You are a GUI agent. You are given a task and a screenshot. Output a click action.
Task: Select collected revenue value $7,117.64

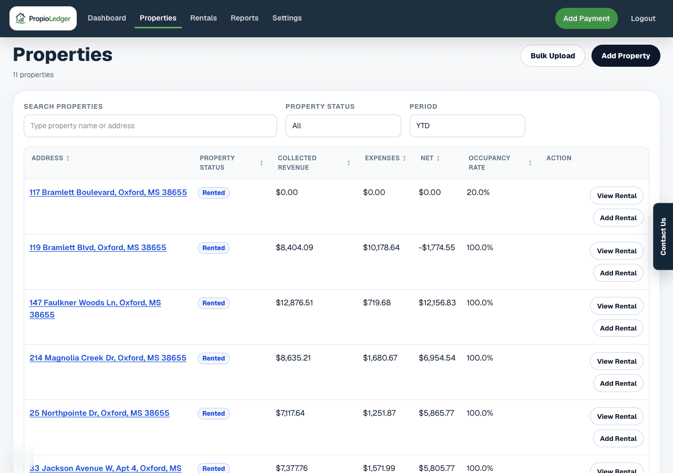coord(290,413)
